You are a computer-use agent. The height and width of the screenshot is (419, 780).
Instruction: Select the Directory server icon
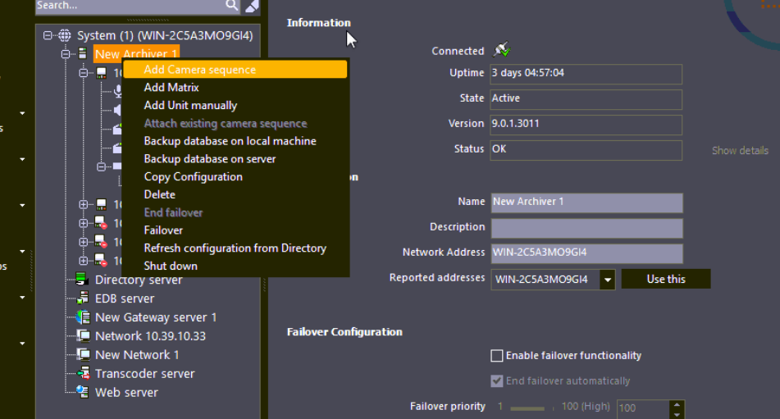pos(82,280)
